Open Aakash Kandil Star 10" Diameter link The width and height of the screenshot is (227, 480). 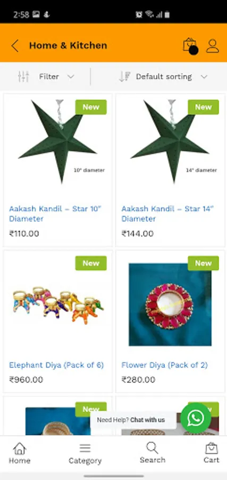[55, 214]
